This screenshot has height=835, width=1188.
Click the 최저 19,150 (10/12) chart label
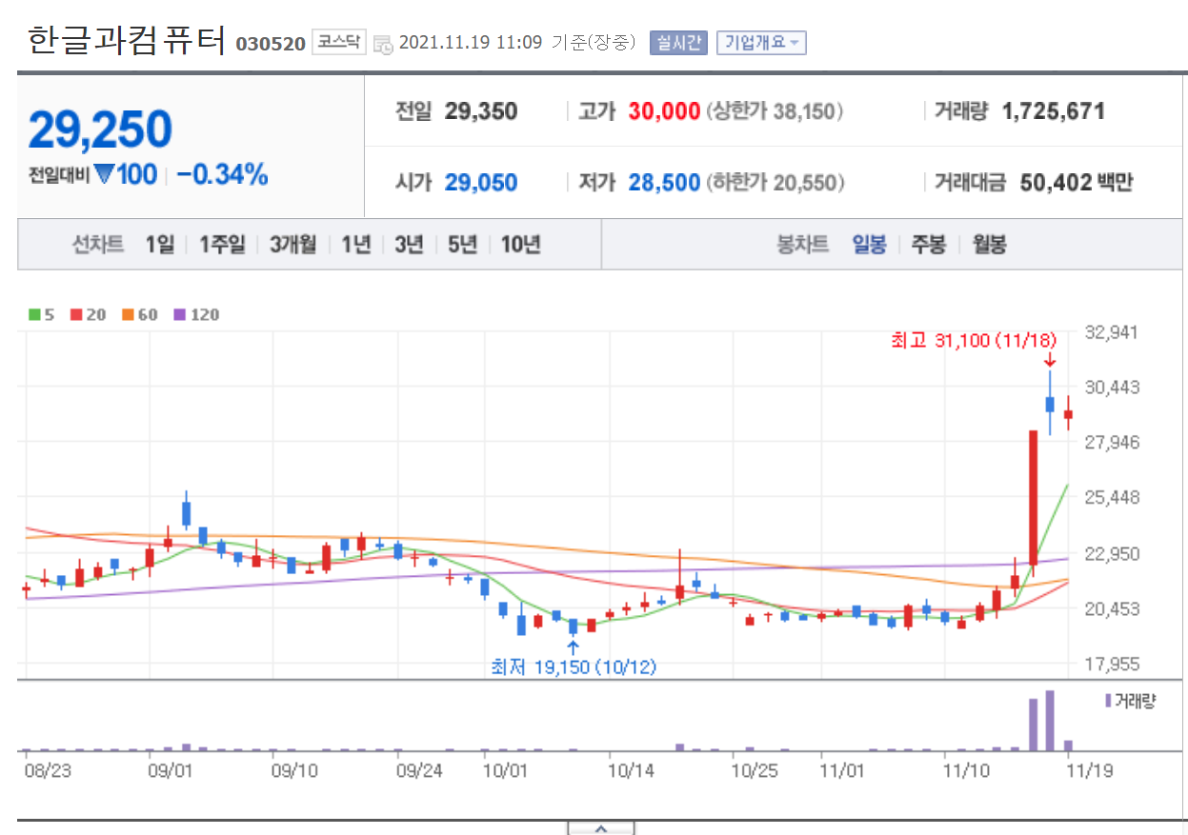[x=574, y=666]
